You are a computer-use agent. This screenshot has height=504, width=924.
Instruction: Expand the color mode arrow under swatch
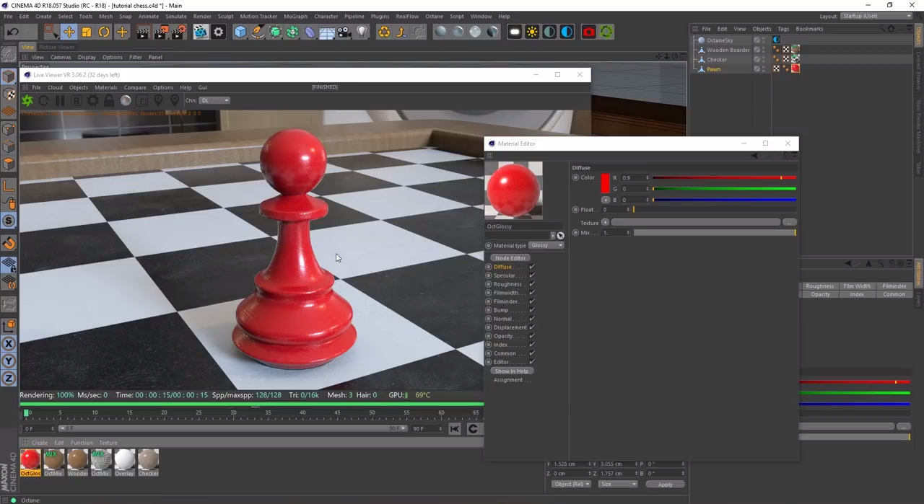(x=605, y=200)
